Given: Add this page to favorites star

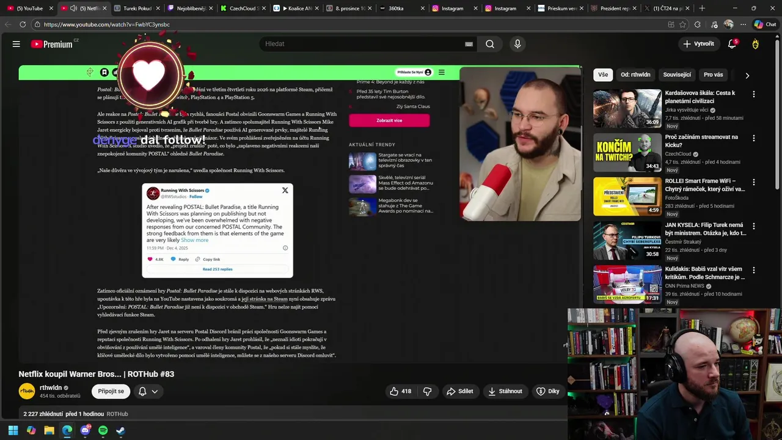Looking at the screenshot, I should [683, 24].
